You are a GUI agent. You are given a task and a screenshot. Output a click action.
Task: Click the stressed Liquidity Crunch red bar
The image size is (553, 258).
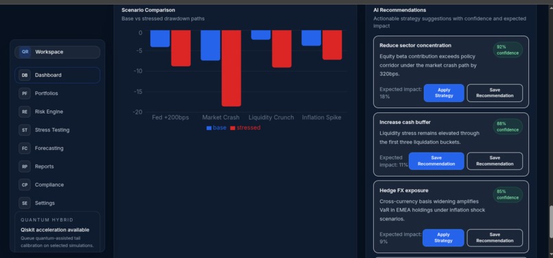click(x=282, y=49)
